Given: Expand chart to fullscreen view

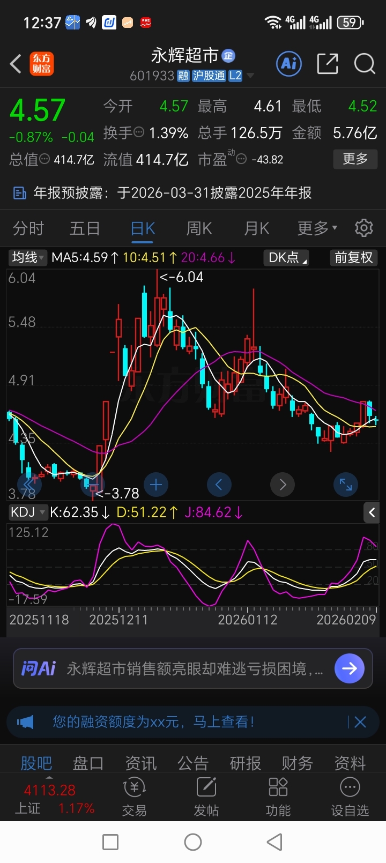Looking at the screenshot, I should click(x=346, y=485).
